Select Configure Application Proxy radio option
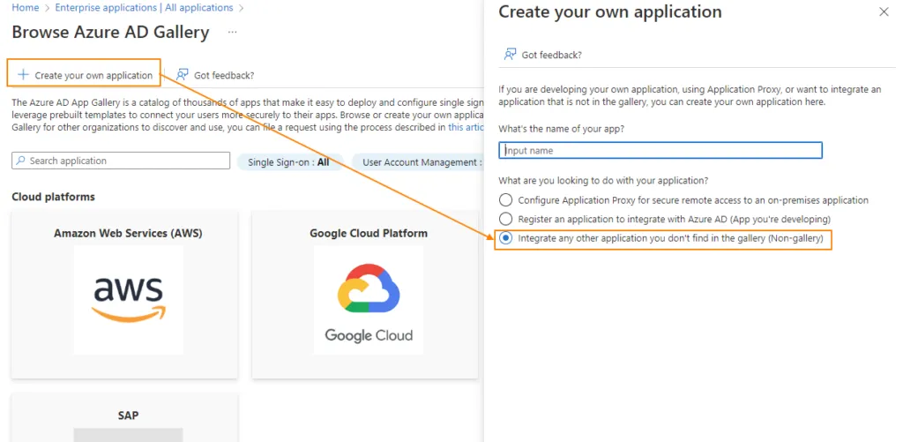This screenshot has width=903, height=442. [x=505, y=200]
